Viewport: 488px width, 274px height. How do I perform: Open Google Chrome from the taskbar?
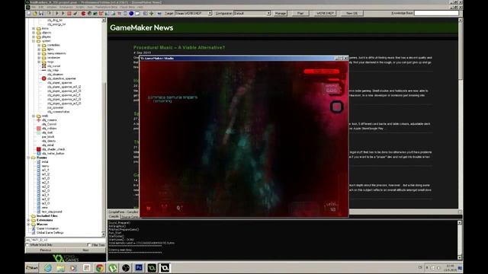coord(100,268)
